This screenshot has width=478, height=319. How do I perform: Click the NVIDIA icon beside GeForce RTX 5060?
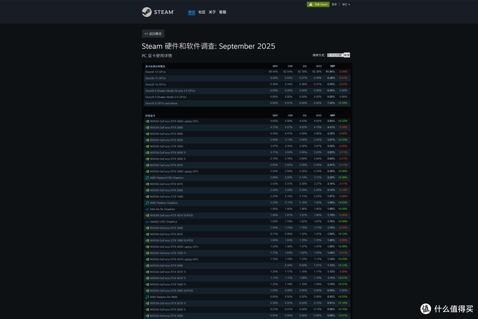point(147,265)
